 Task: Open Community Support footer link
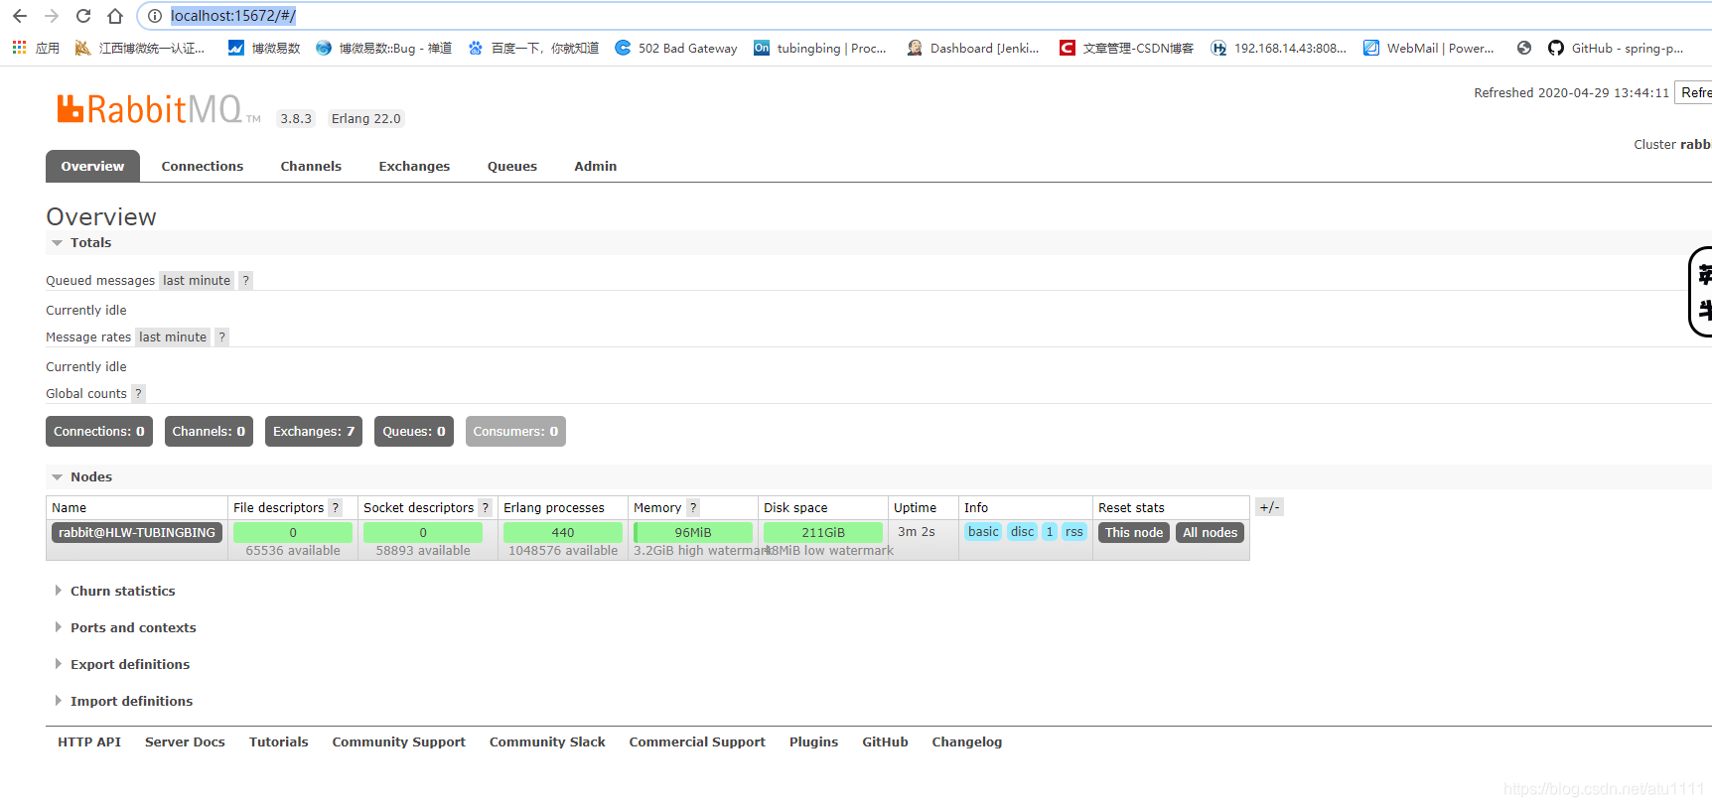pos(399,742)
